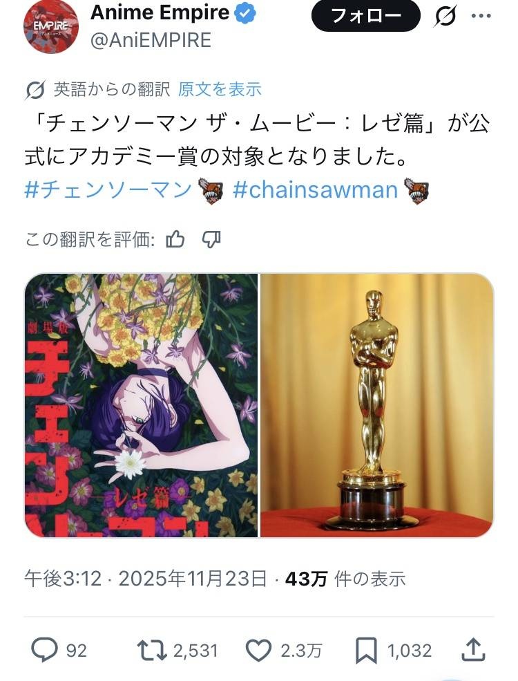Show original text via 原文を表示
The width and height of the screenshot is (518, 681).
pyautogui.click(x=220, y=89)
